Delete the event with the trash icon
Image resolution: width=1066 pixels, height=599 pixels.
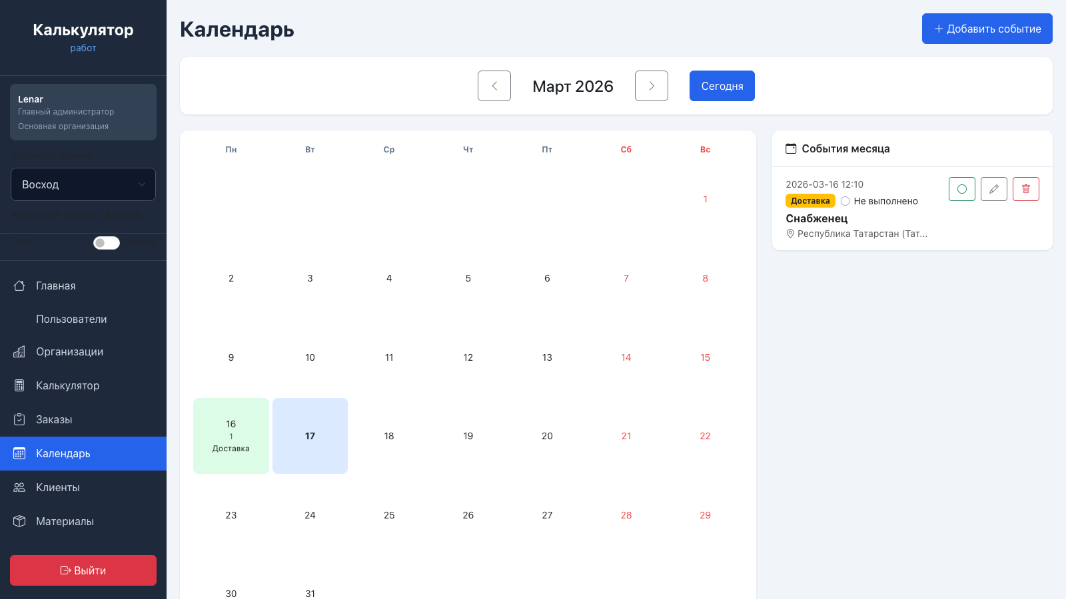(1025, 189)
